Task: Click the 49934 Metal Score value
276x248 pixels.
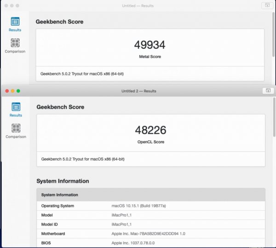Action: [x=149, y=45]
